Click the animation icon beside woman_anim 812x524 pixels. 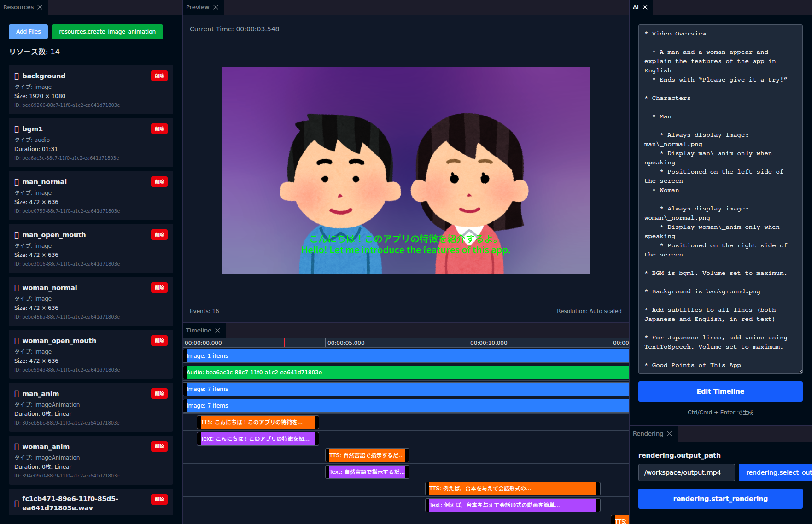17,446
